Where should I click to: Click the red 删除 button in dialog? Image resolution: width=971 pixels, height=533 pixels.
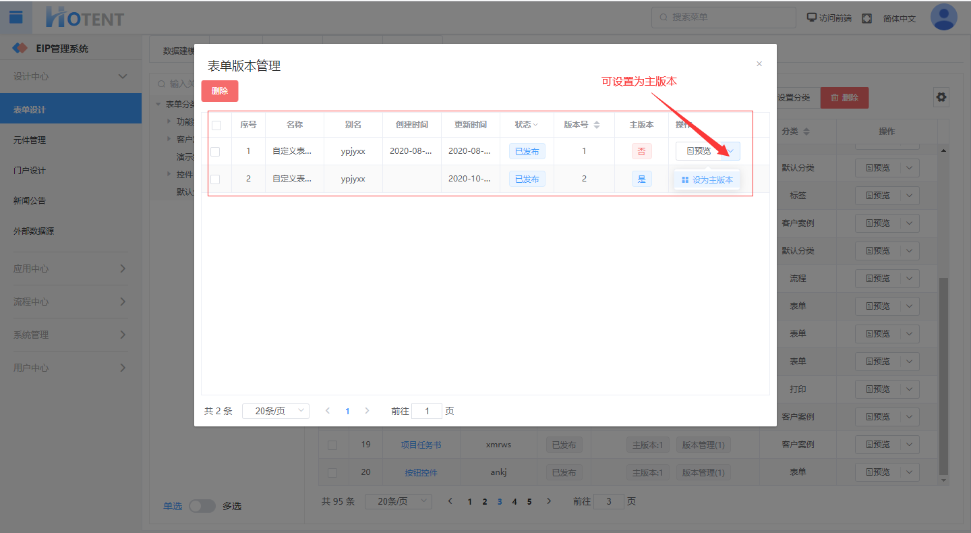click(220, 91)
